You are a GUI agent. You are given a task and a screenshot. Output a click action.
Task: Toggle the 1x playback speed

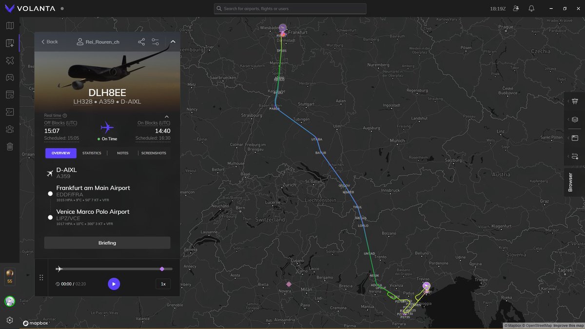coord(163,284)
